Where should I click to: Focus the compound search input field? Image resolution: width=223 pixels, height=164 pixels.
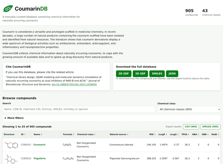point(79,109)
